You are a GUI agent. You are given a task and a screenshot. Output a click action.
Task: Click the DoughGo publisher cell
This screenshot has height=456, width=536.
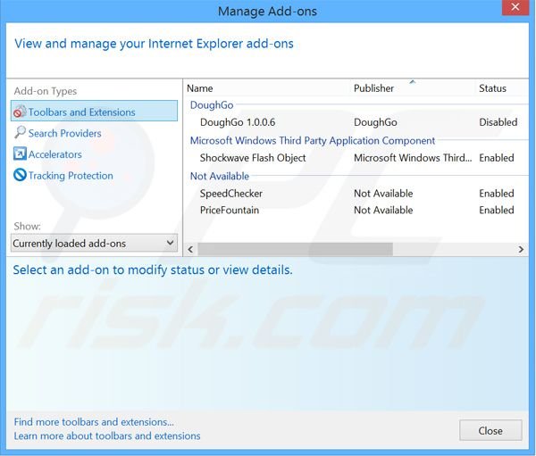[x=375, y=122]
